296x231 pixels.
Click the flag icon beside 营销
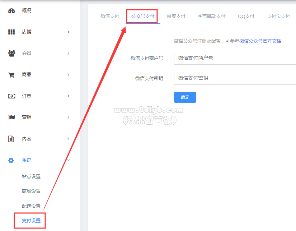click(11, 117)
